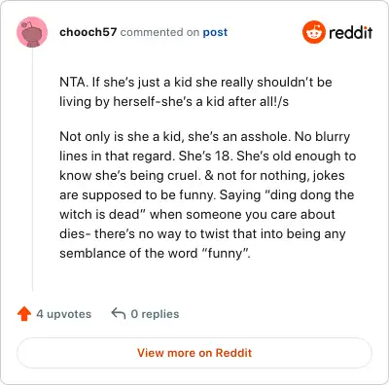
Task: Click the paragraph starting "Not only is she"
Action: click(x=207, y=194)
